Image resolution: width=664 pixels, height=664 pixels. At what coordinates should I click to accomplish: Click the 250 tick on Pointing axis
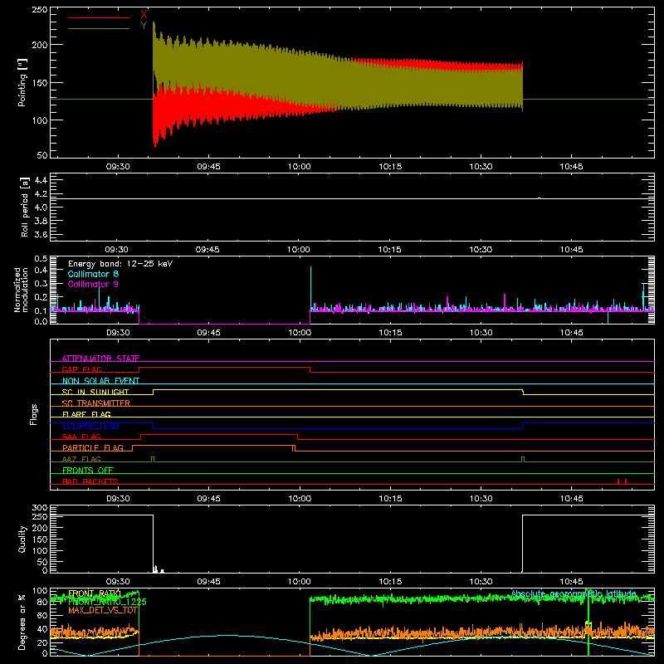40,9
